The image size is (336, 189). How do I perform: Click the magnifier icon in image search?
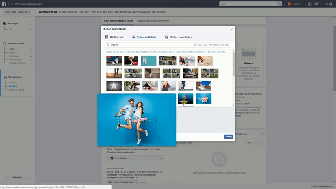click(x=108, y=45)
